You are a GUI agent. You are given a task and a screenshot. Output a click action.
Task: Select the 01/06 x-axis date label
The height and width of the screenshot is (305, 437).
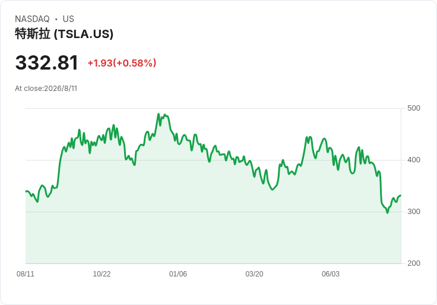[178, 274]
